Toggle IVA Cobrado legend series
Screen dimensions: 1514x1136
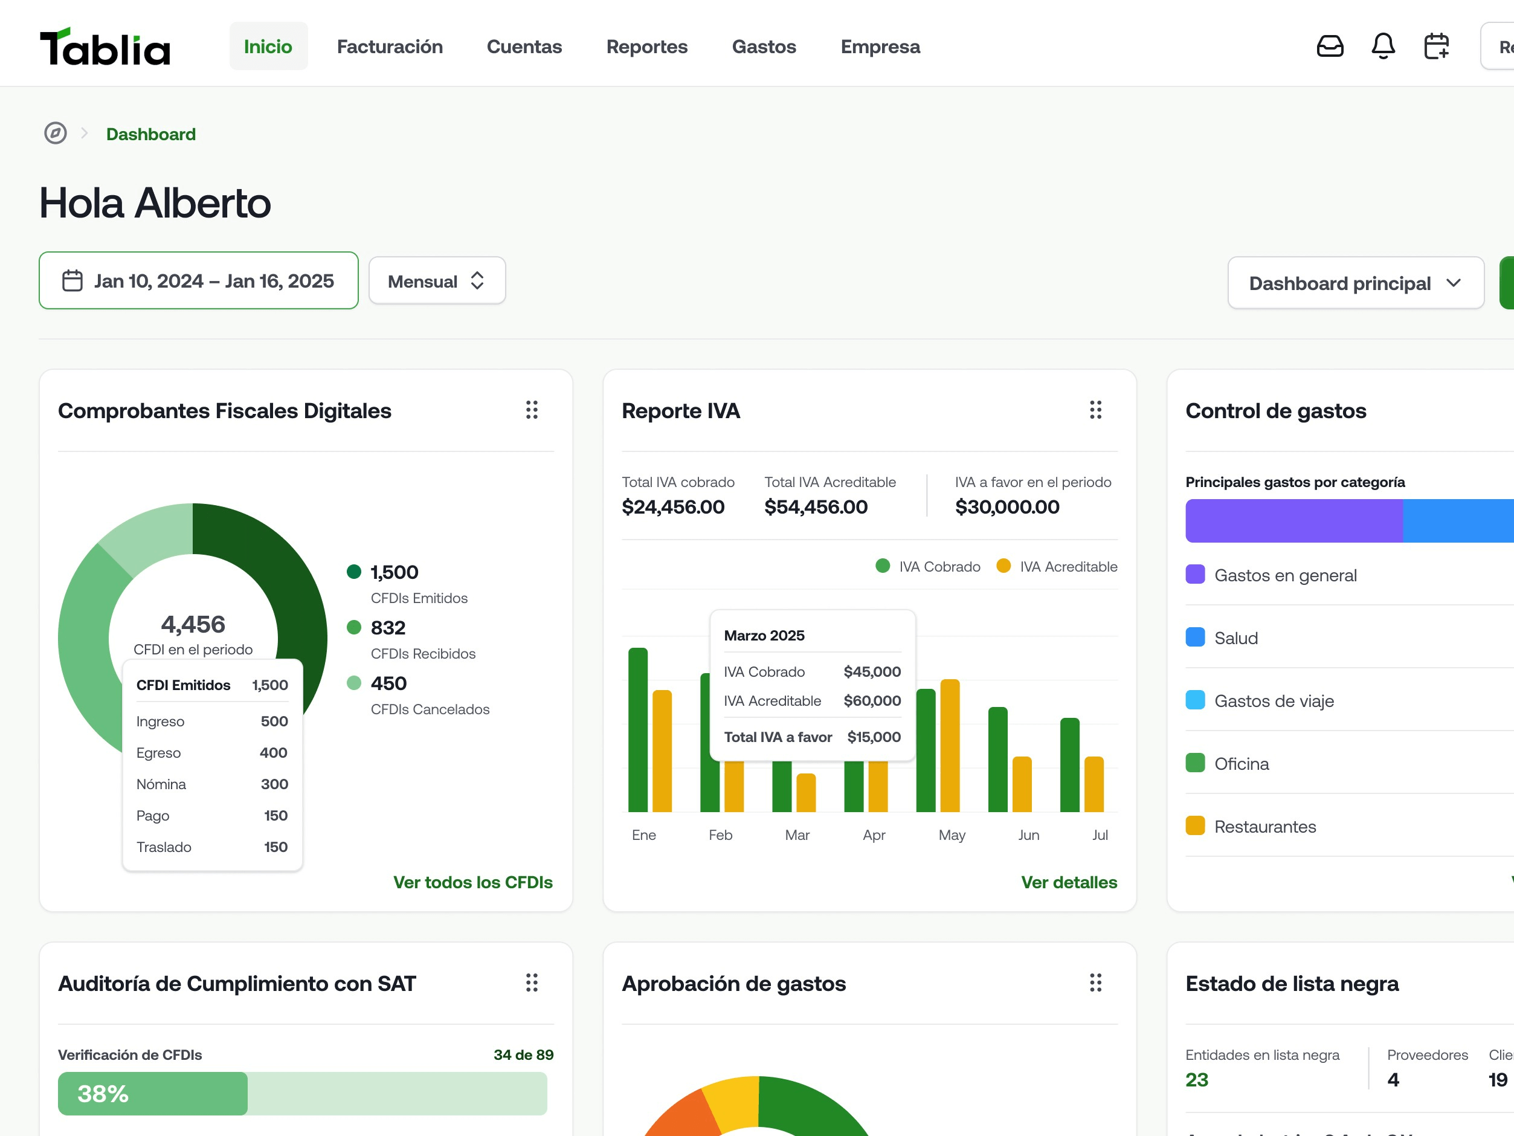(928, 566)
